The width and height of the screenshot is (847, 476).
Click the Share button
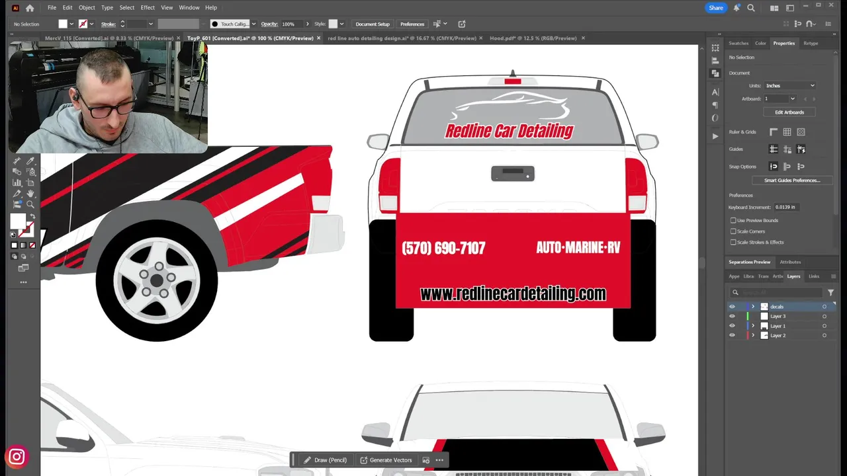(716, 8)
